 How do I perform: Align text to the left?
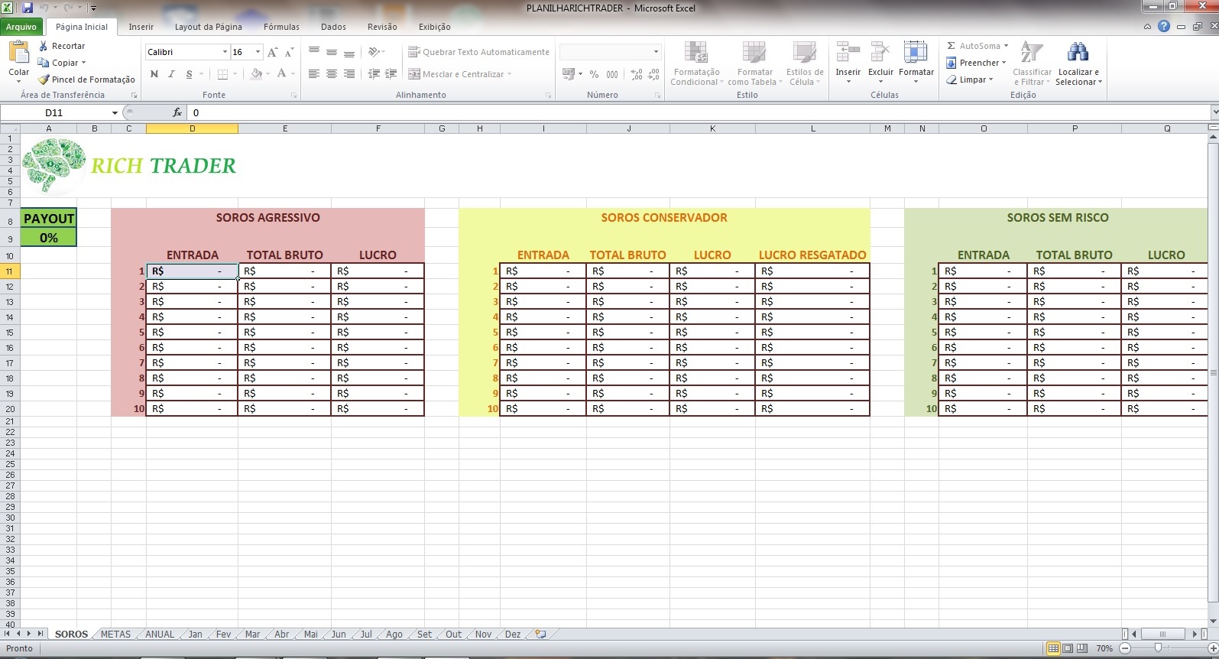pyautogui.click(x=314, y=74)
